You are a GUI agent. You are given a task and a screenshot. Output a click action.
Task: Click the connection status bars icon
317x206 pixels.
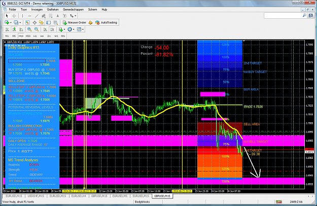[279, 202]
